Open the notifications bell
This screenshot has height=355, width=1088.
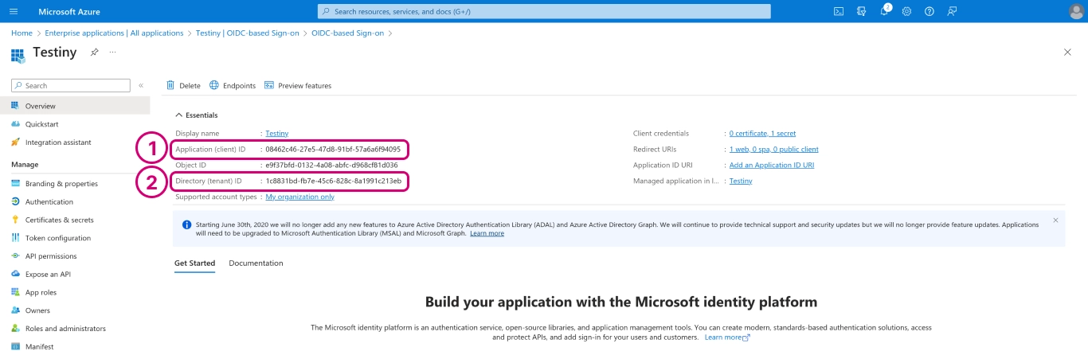(884, 11)
